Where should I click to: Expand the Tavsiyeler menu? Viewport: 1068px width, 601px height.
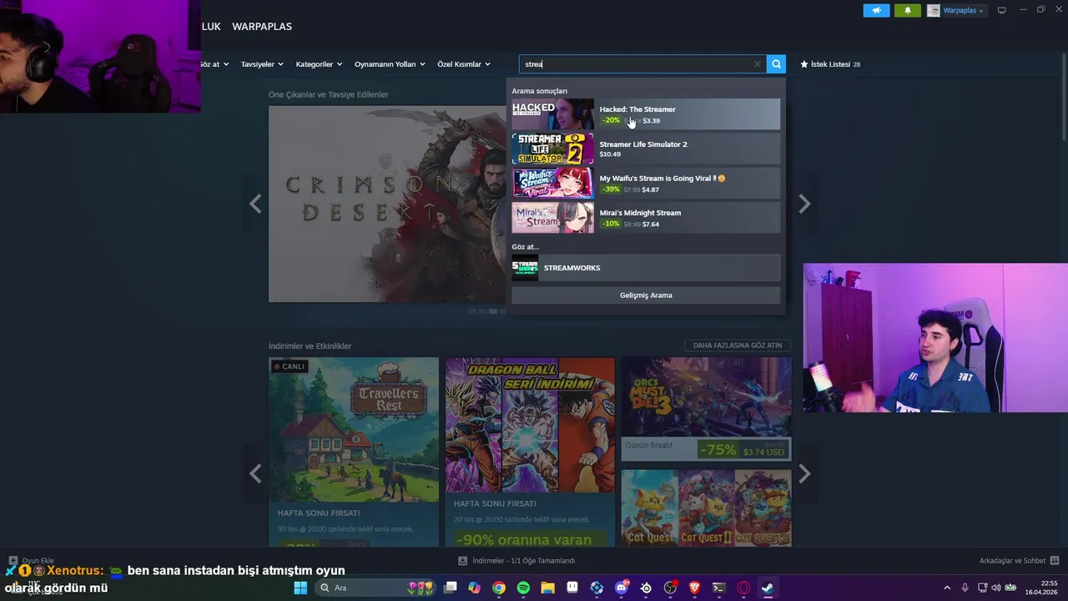[262, 64]
